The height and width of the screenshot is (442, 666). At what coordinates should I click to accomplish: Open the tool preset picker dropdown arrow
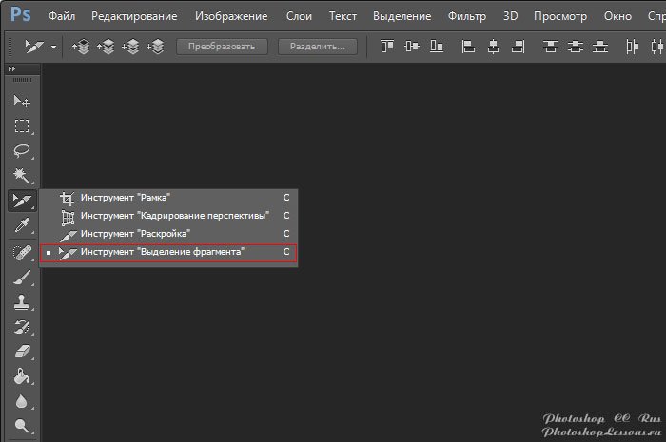pos(53,47)
